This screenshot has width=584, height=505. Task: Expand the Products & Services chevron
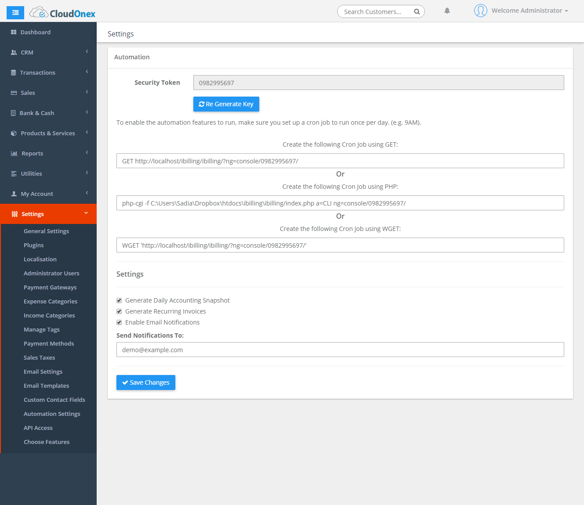click(x=87, y=132)
